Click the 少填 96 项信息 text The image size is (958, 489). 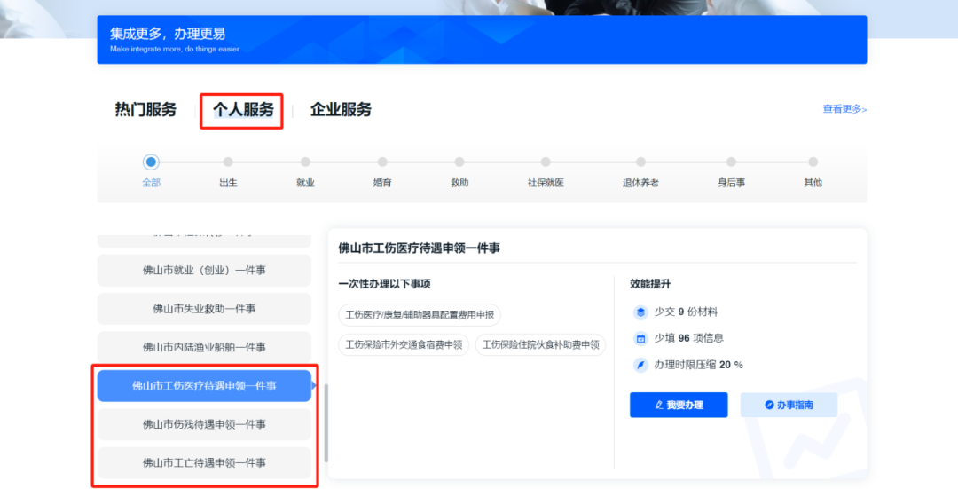point(688,338)
